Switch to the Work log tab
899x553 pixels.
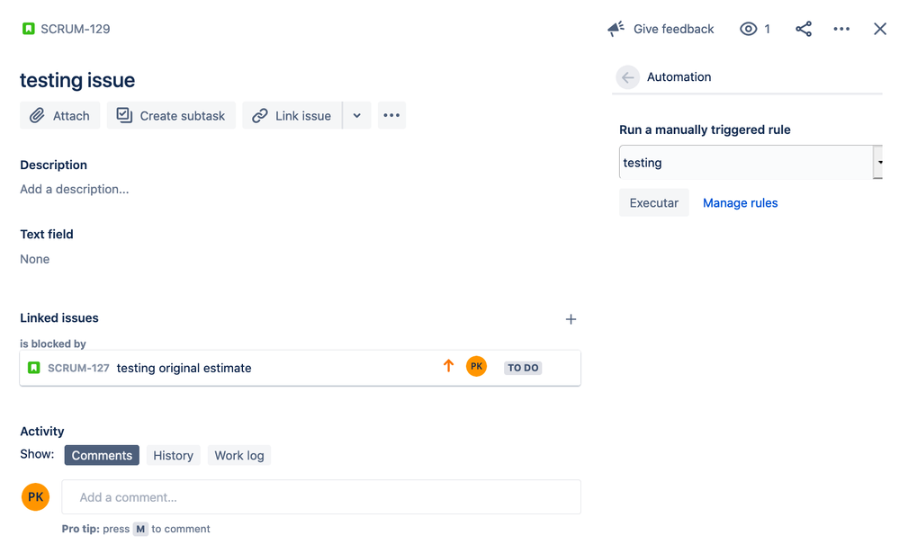point(239,455)
